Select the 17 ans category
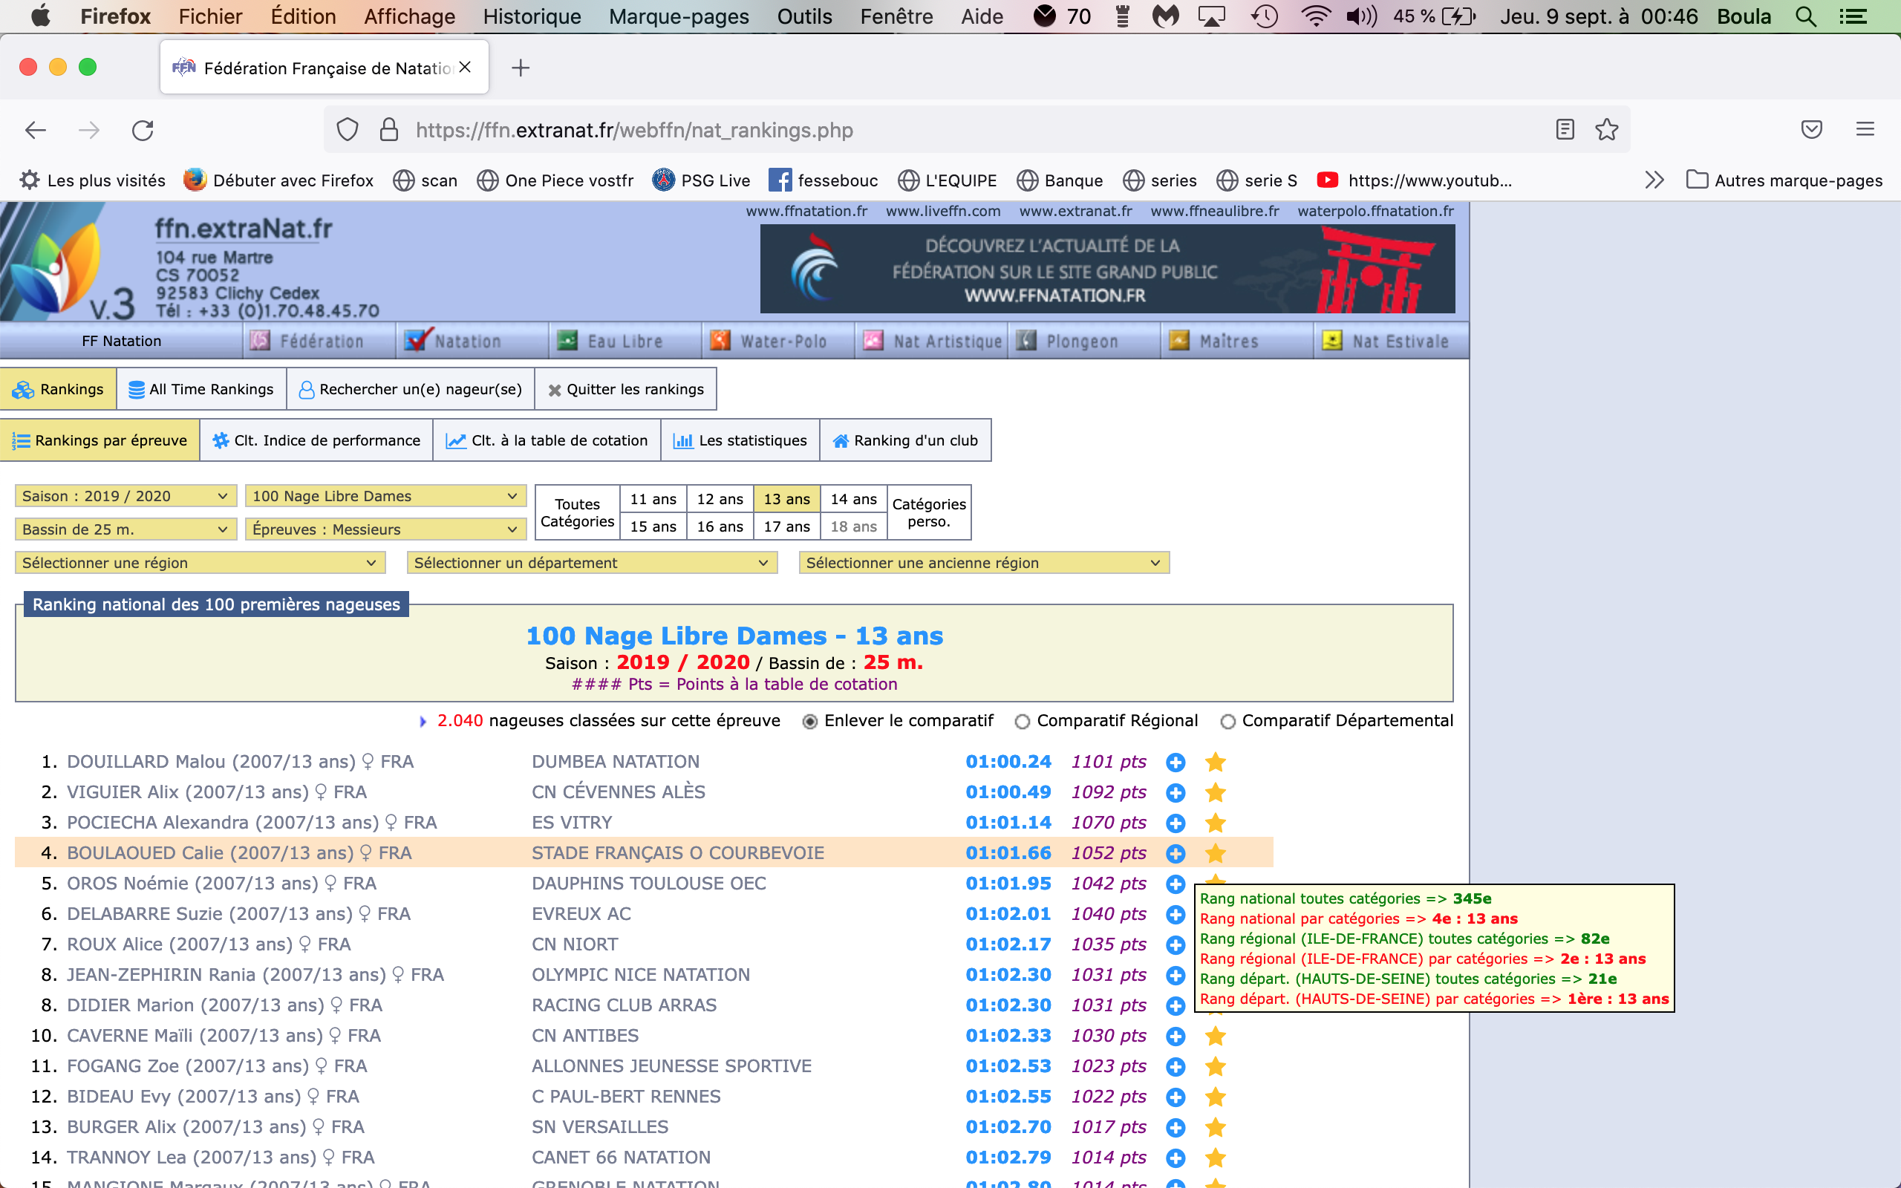1901x1188 pixels. [786, 526]
